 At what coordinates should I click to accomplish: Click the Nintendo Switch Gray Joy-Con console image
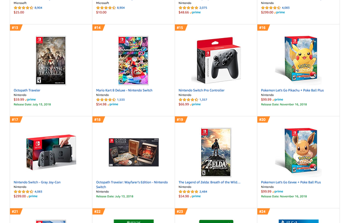click(x=51, y=152)
